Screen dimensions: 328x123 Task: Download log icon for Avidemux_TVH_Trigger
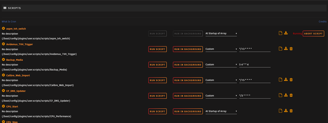pyautogui.click(x=286, y=48)
